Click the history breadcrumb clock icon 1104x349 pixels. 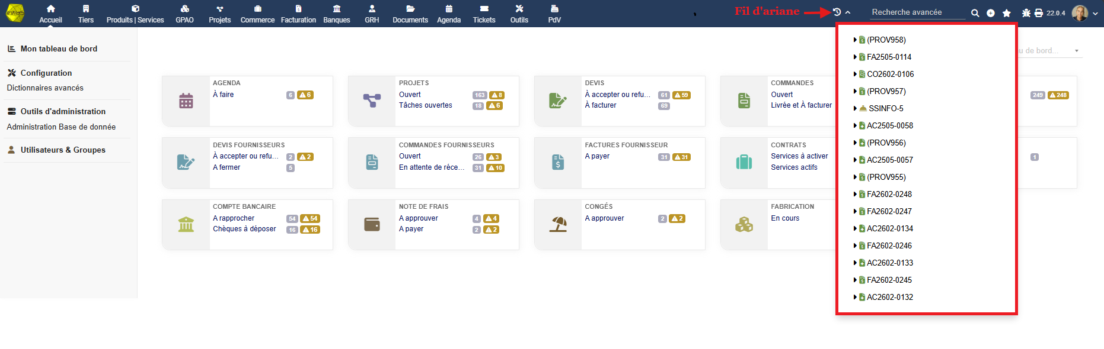(x=837, y=12)
